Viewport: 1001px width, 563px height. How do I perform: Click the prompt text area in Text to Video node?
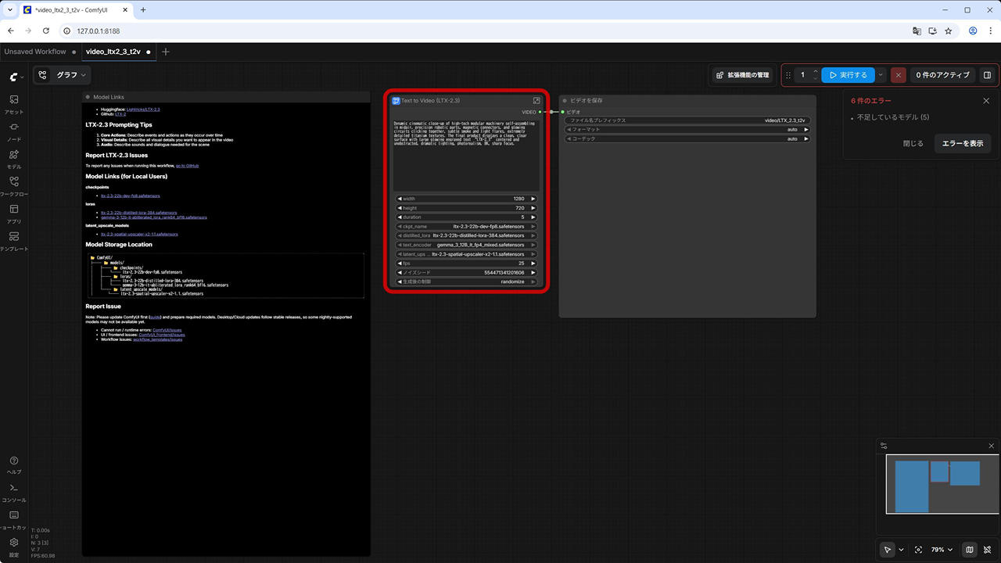click(x=466, y=154)
